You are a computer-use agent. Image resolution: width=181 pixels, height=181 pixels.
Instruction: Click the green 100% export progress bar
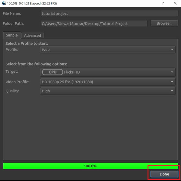pos(90,166)
